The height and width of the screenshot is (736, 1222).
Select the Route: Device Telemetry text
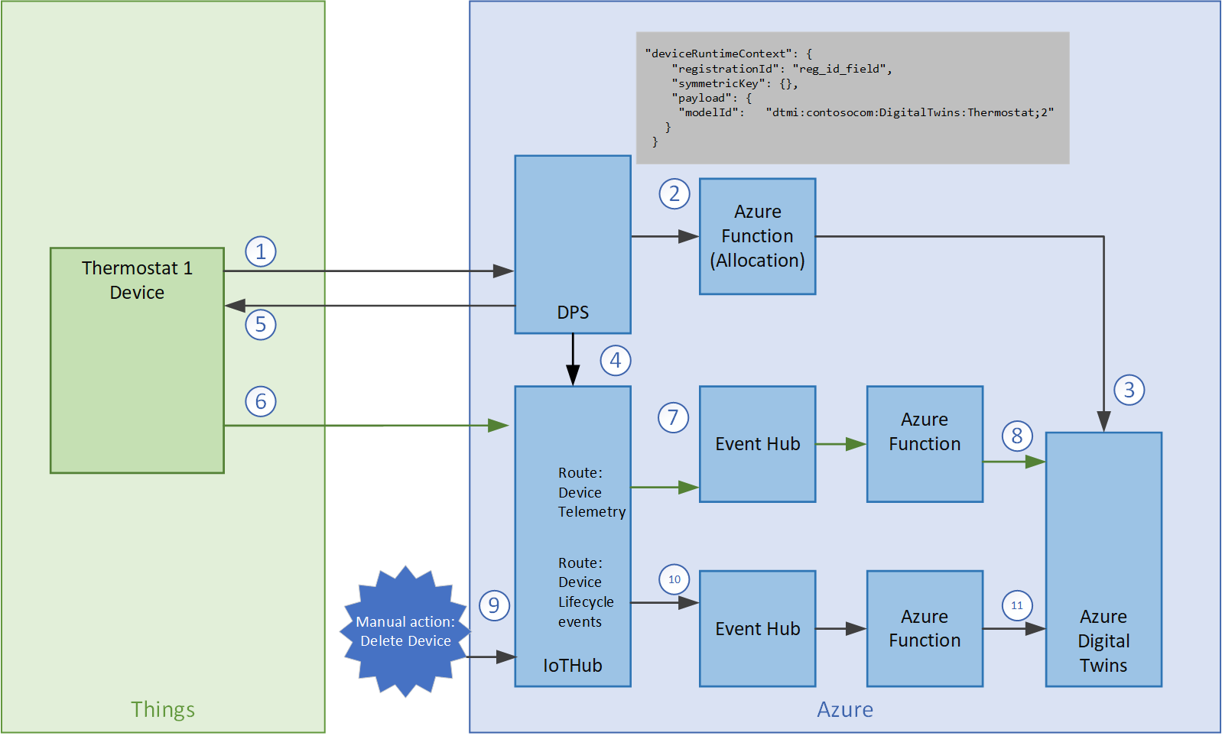click(x=592, y=492)
